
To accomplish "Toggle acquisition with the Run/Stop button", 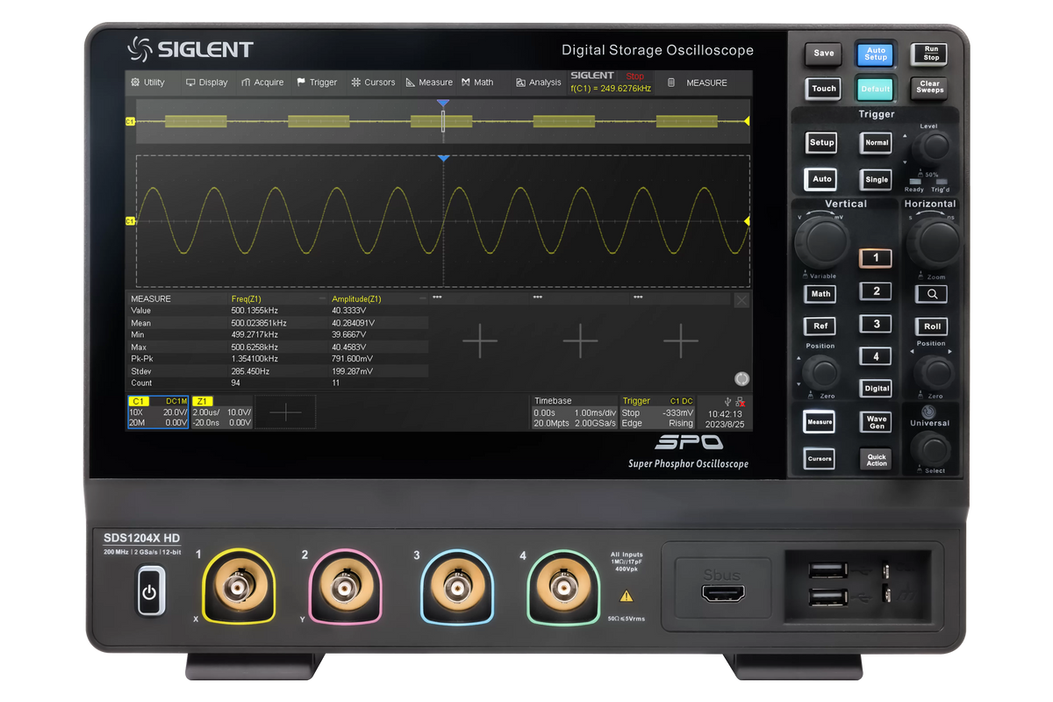I will pyautogui.click(x=928, y=53).
